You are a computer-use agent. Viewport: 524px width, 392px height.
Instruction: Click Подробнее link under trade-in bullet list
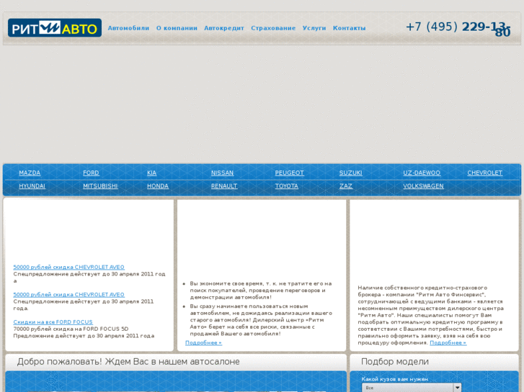pos(203,342)
